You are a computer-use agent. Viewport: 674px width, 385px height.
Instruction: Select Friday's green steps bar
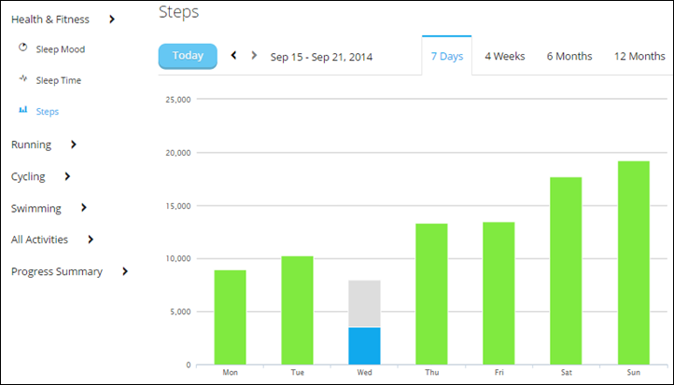498,293
